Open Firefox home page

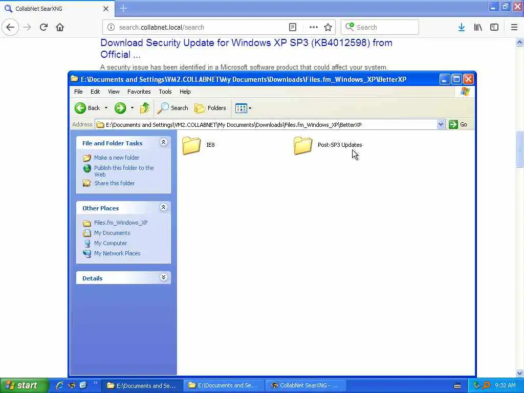60,27
